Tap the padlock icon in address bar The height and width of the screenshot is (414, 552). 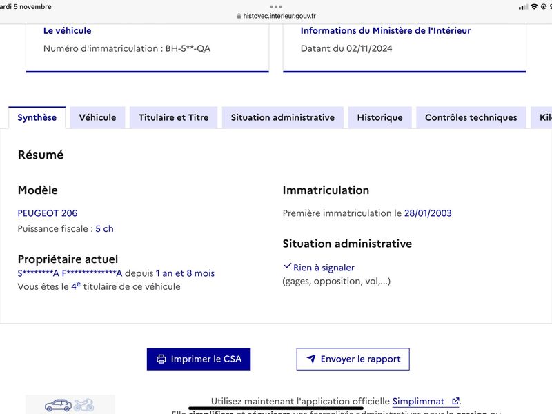239,16
